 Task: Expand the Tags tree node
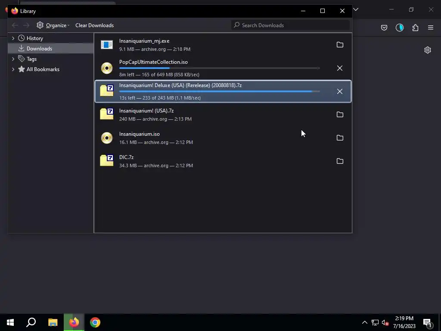pos(13,59)
